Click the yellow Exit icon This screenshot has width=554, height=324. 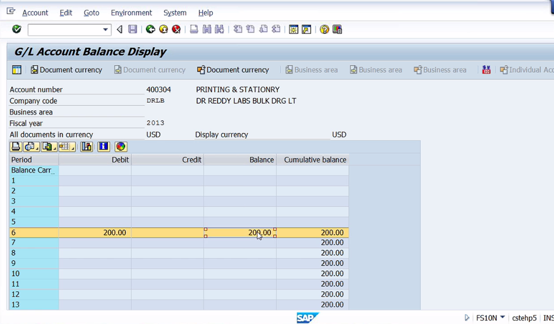pos(163,30)
